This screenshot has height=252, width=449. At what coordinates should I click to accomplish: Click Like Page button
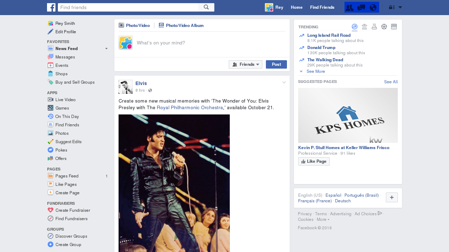(314, 161)
